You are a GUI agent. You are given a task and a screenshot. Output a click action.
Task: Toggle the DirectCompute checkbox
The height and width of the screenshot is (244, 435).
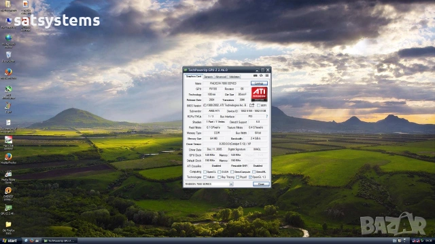[232, 171]
